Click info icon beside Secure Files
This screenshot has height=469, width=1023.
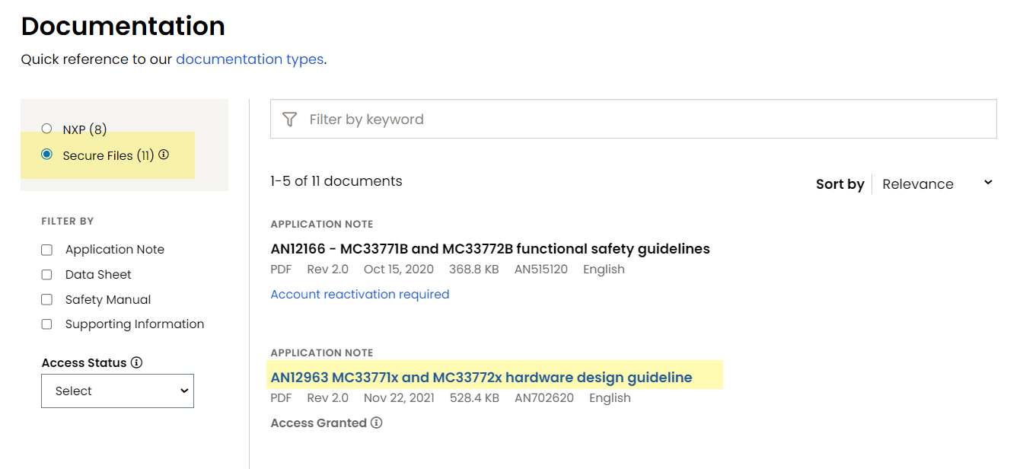click(164, 155)
